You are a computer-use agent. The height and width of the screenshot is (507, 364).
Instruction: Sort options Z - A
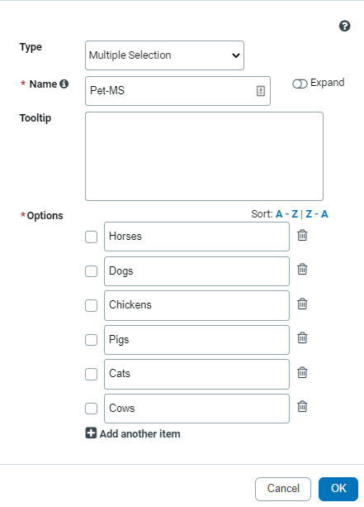coord(317,214)
